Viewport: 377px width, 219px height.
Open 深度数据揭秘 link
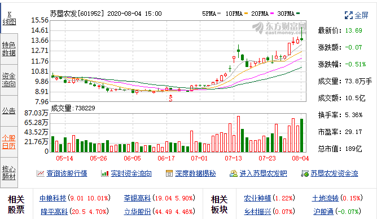195,173
